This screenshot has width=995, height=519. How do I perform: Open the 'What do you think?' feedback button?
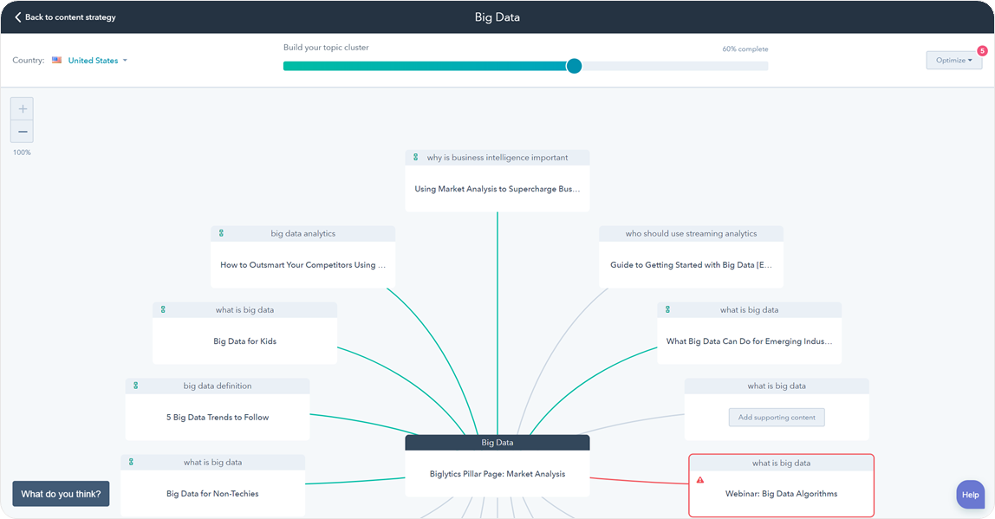click(61, 494)
